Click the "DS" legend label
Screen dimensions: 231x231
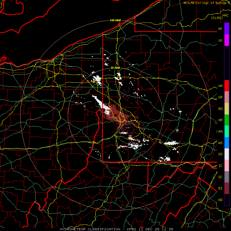pyautogui.click(x=220, y=154)
